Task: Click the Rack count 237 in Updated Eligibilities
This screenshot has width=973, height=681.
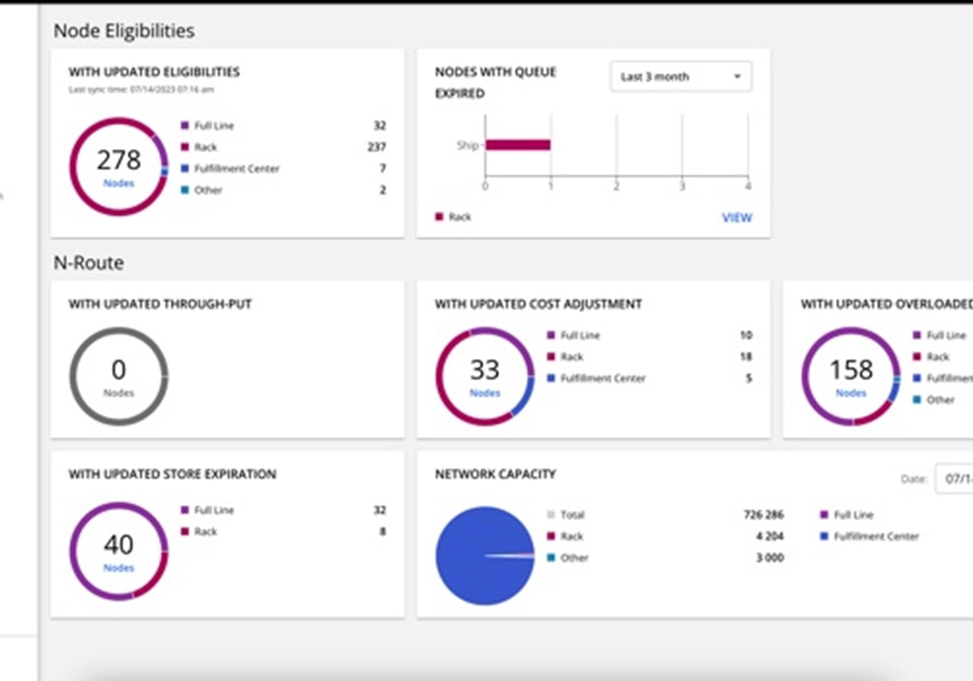Action: click(x=376, y=148)
